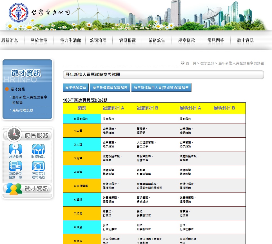Open sidebar link 歷年新進人員甄試簡章與試題

[x=30, y=100]
